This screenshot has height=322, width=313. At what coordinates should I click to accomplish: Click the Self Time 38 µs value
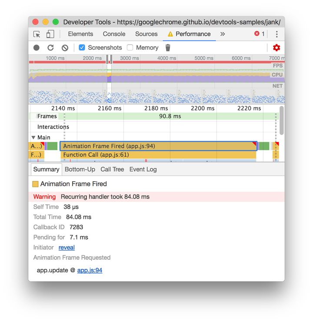pyautogui.click(x=71, y=207)
